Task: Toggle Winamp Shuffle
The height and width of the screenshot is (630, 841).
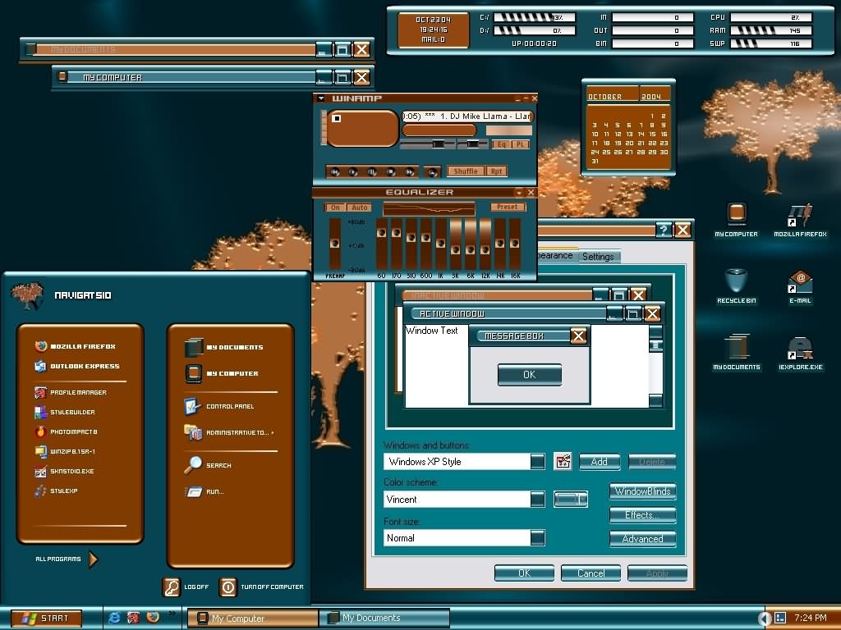Action: tap(466, 171)
